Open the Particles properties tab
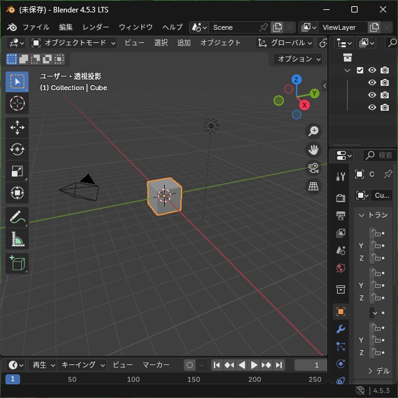 340,346
